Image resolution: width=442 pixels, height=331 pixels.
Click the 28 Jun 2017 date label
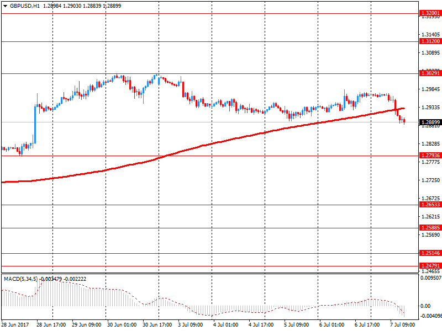point(15,325)
